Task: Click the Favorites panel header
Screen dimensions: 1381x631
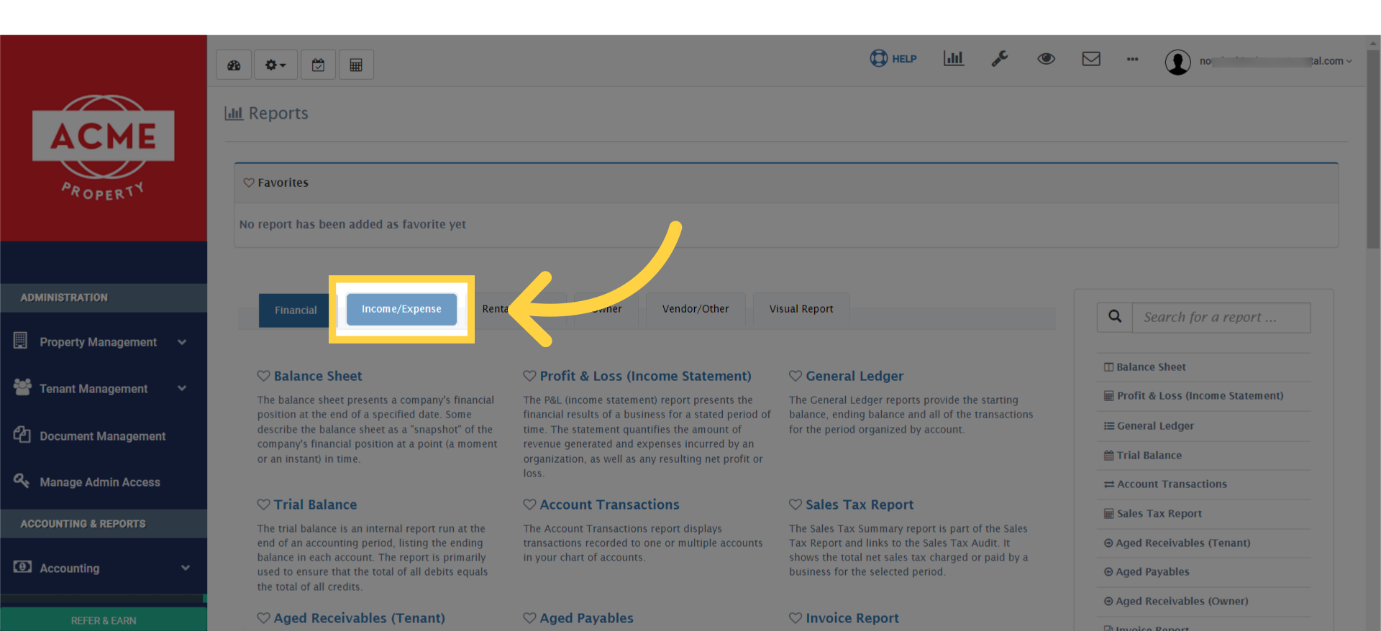Action: click(x=786, y=183)
